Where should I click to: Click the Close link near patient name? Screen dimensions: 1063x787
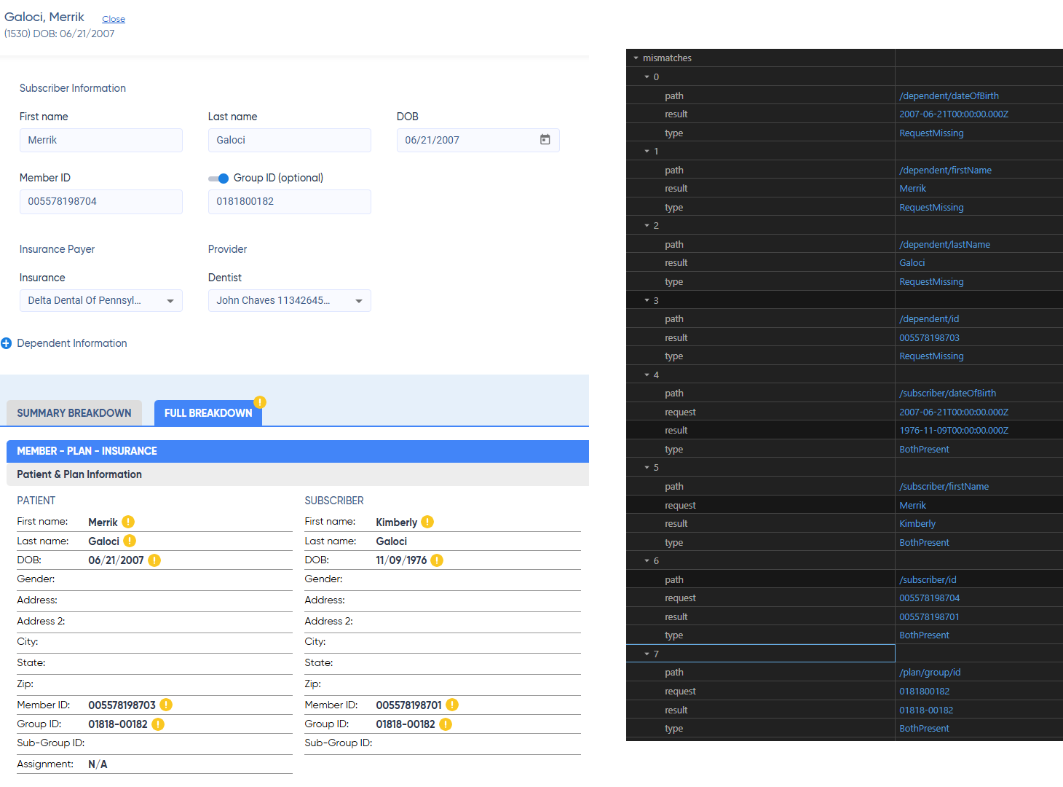coord(114,19)
